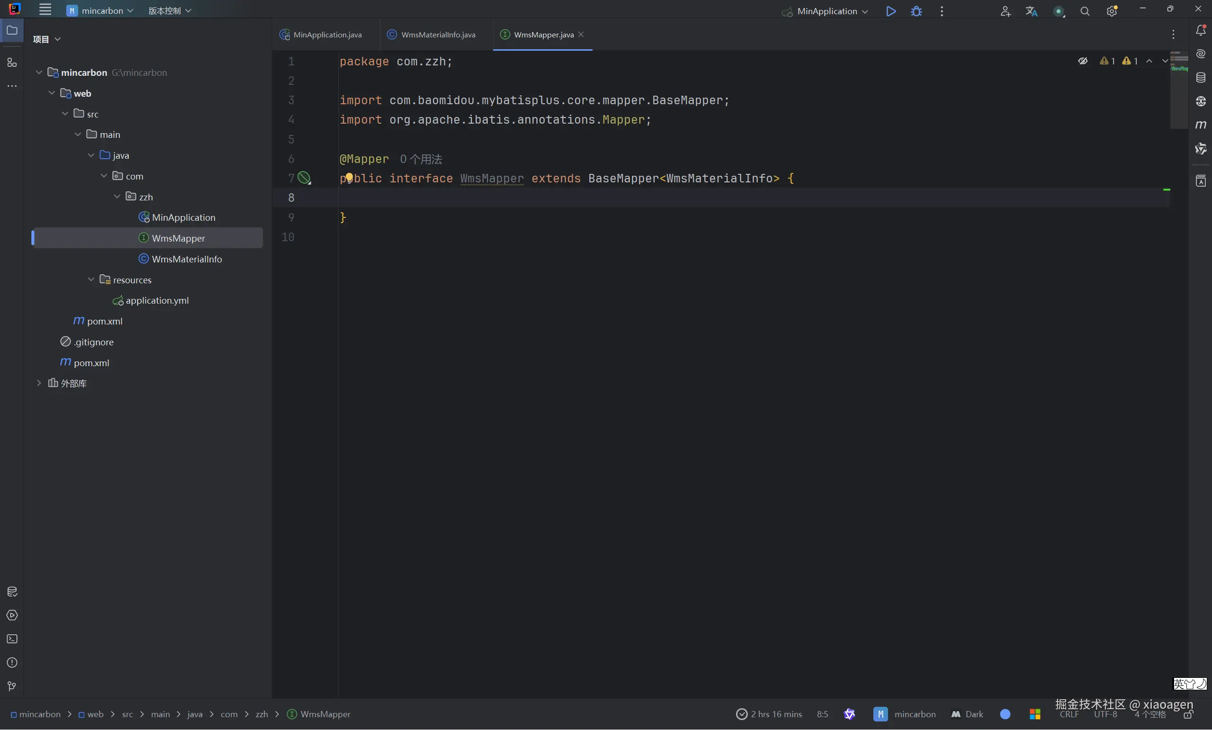This screenshot has height=730, width=1212.
Task: Switch to the WmsMaterialInfo.java tab
Action: pyautogui.click(x=438, y=35)
